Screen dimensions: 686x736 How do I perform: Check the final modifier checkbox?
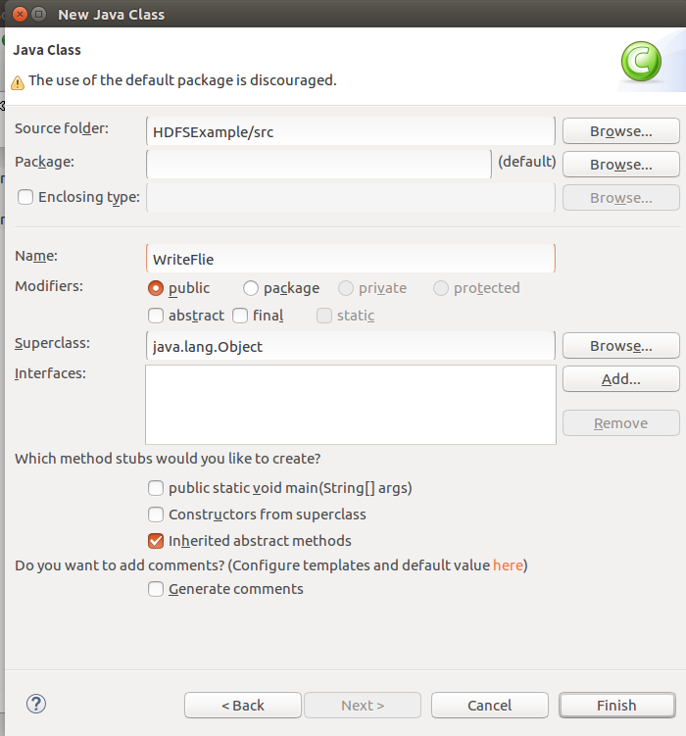pyautogui.click(x=241, y=316)
